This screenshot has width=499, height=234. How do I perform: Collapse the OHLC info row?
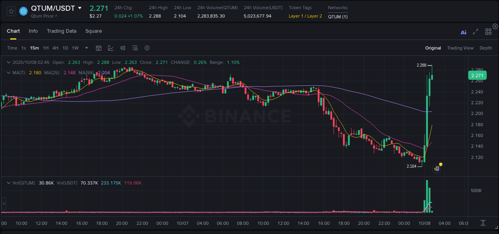click(x=9, y=62)
